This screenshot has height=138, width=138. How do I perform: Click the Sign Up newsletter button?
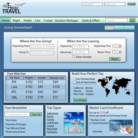(36, 114)
